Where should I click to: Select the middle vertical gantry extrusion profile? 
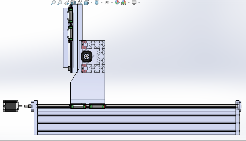tap(101, 57)
